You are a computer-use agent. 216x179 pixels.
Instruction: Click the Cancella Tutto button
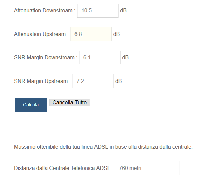click(x=69, y=103)
